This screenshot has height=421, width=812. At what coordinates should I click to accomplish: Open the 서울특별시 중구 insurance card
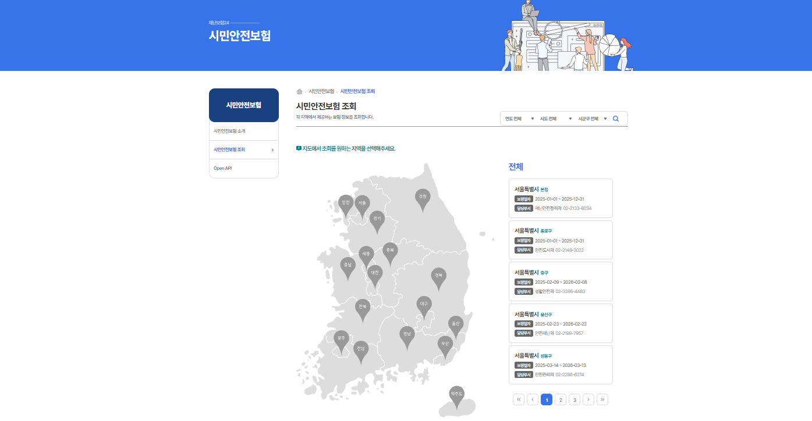pyautogui.click(x=561, y=281)
